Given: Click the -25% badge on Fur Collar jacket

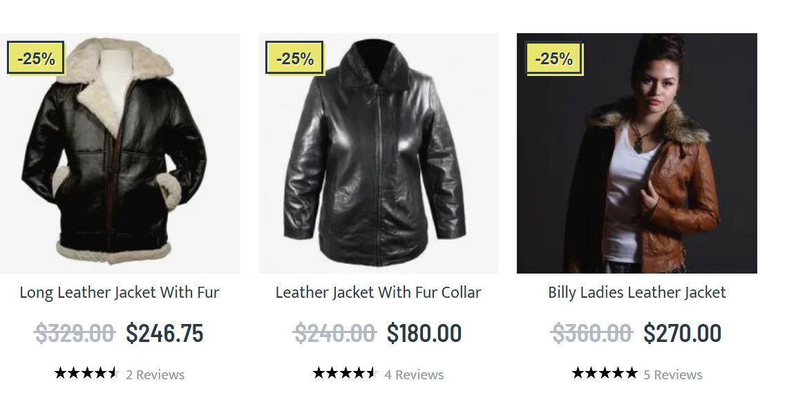Looking at the screenshot, I should click(x=294, y=58).
